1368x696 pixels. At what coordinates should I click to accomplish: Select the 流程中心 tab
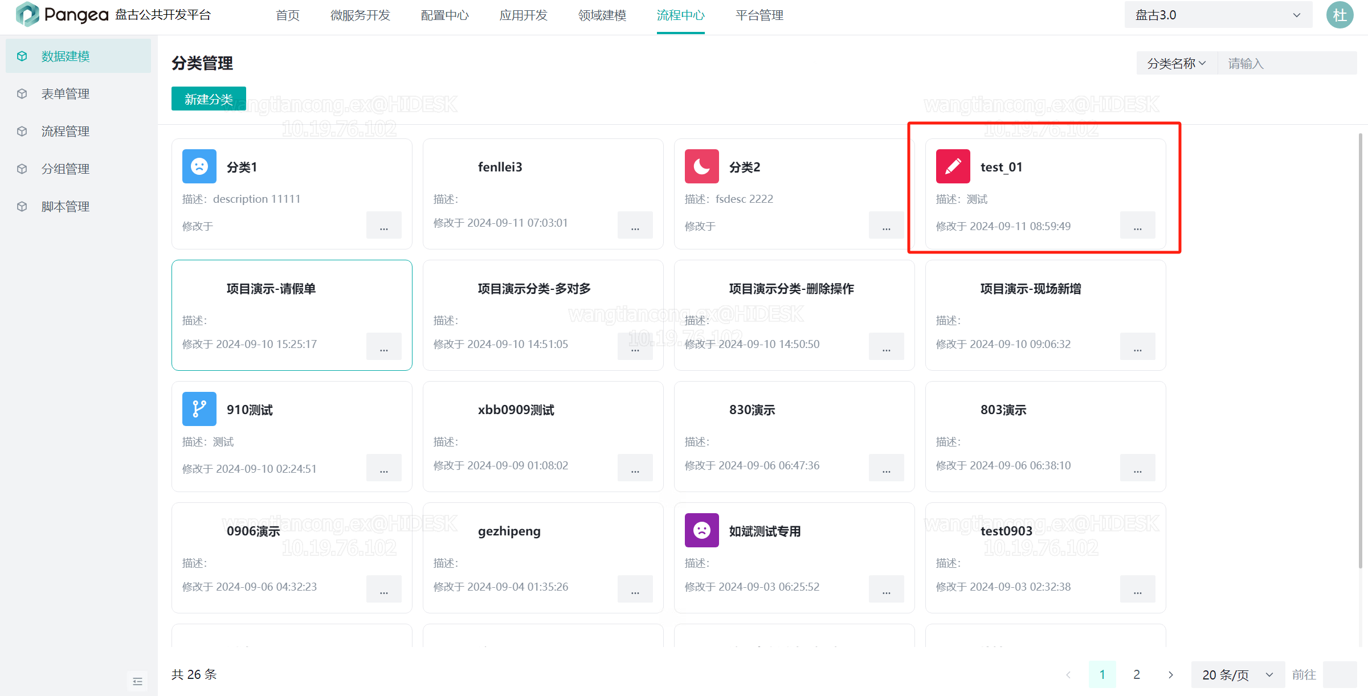[681, 15]
